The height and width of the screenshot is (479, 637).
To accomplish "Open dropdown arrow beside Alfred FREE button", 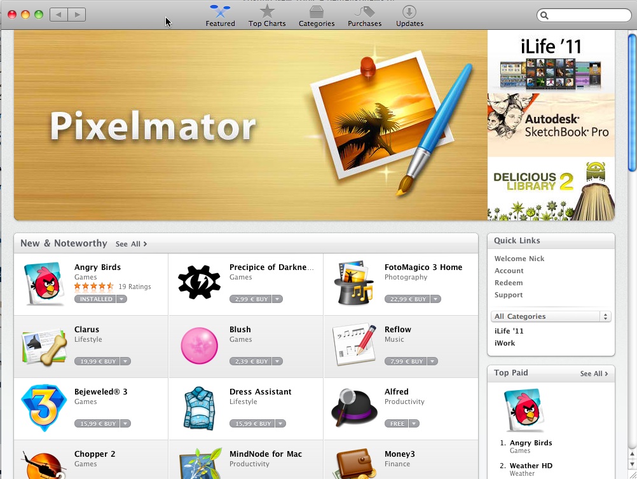I will point(414,423).
